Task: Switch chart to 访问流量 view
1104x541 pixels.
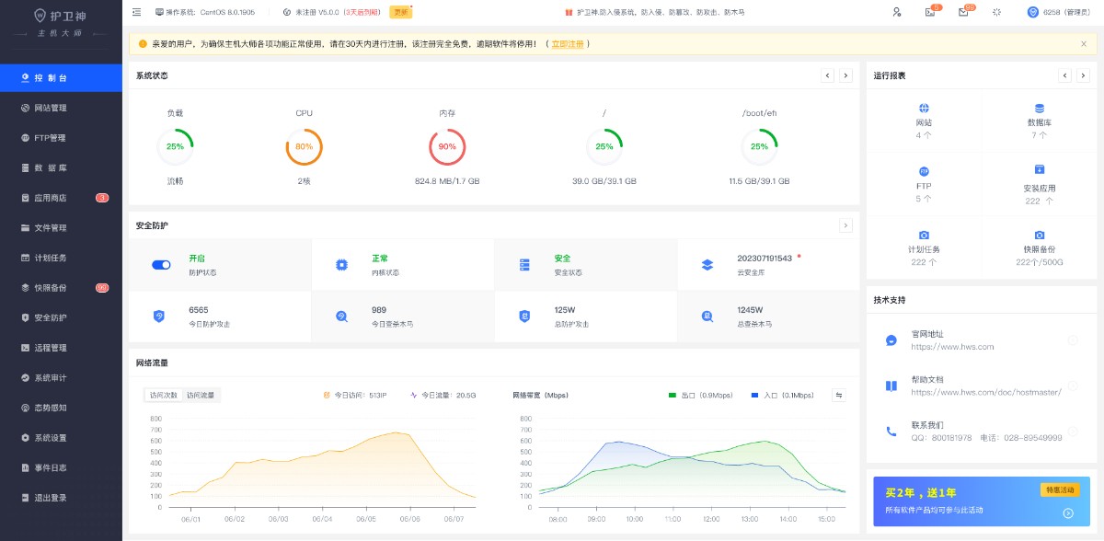Action: [201, 395]
